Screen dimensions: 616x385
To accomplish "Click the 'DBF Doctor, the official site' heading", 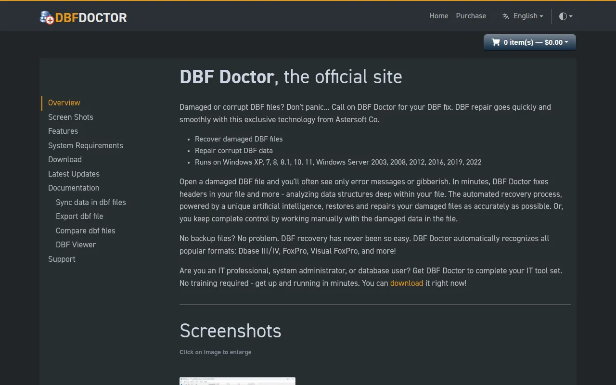I will click(x=291, y=77).
